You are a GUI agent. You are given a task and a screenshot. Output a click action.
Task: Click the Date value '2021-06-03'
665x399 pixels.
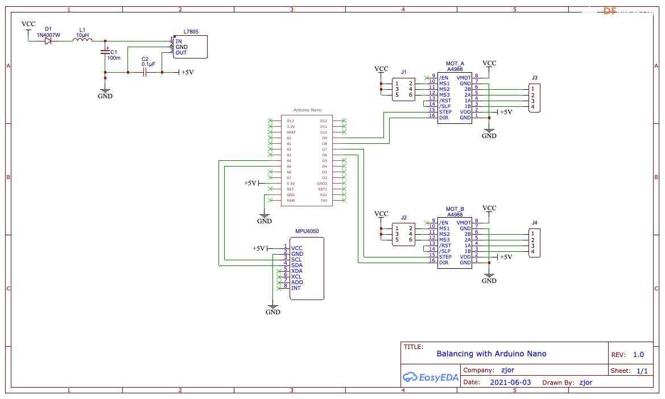point(510,382)
